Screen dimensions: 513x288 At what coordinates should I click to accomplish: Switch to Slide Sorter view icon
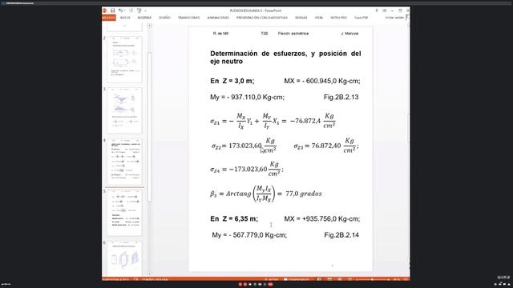click(x=329, y=279)
